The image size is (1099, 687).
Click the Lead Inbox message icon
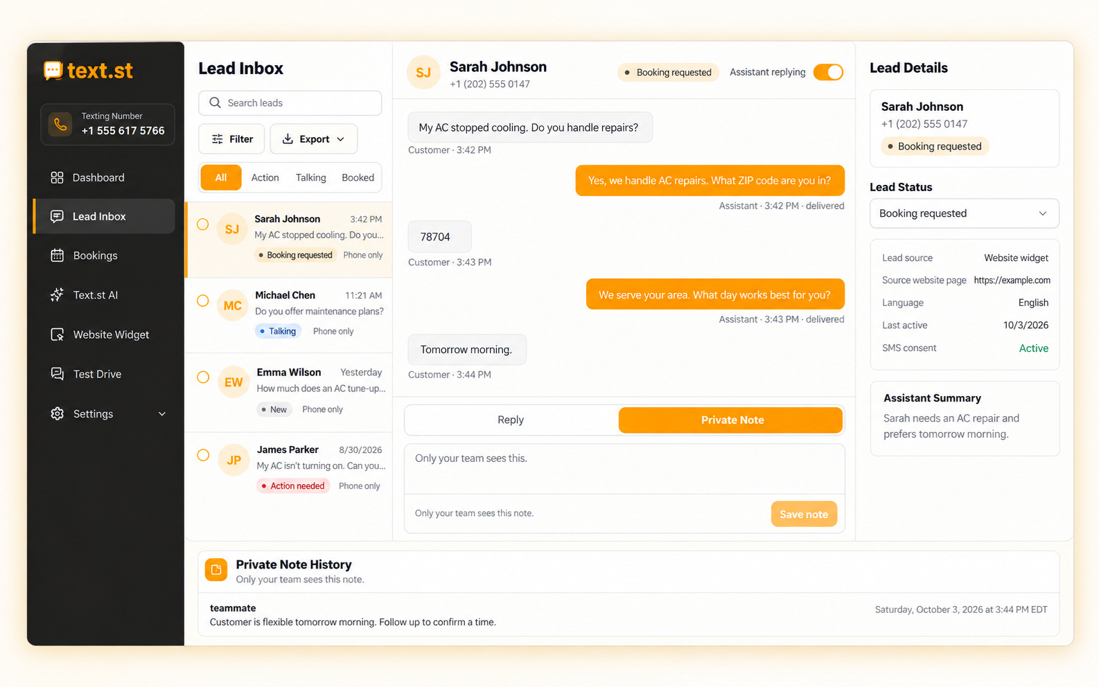click(57, 216)
